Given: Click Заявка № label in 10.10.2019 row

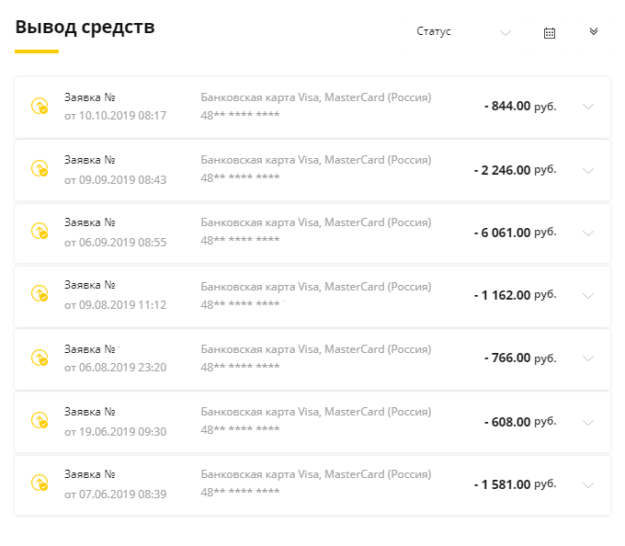Looking at the screenshot, I should tap(90, 97).
